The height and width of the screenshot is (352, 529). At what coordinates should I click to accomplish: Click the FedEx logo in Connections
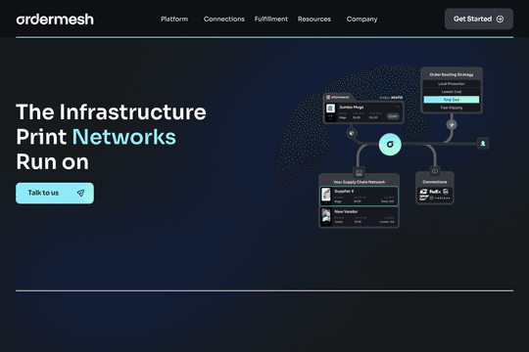click(435, 192)
